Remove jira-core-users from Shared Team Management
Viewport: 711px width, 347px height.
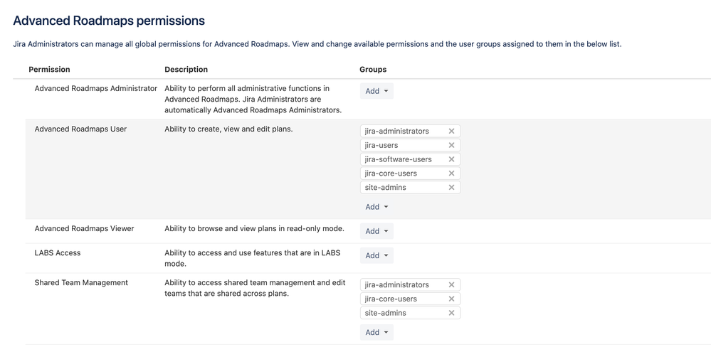pyautogui.click(x=451, y=299)
